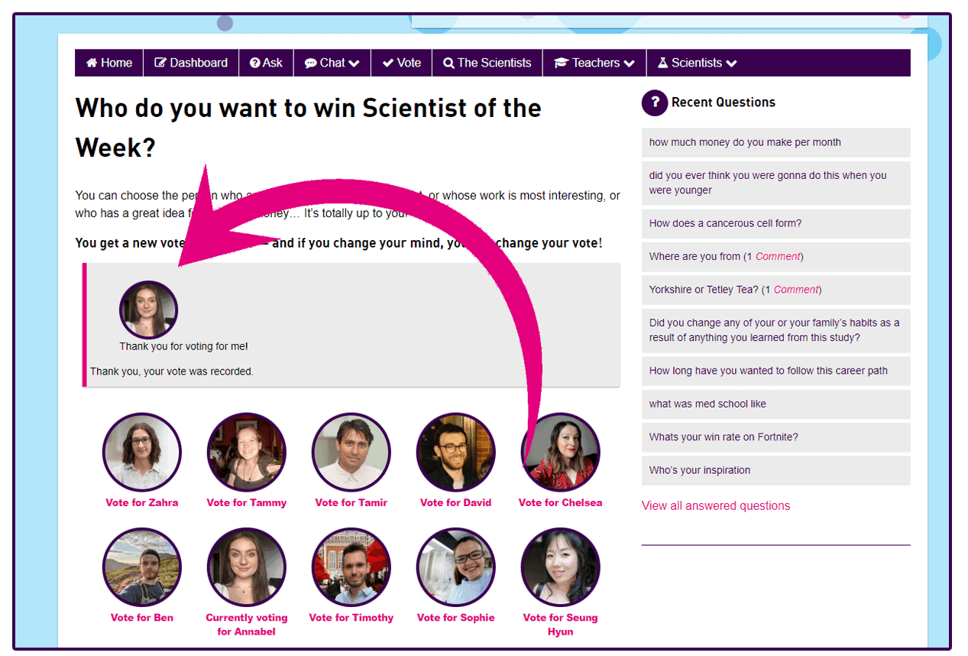Screen dimensions: 968x656
Task: Click the Home house icon in navbar
Action: [92, 63]
